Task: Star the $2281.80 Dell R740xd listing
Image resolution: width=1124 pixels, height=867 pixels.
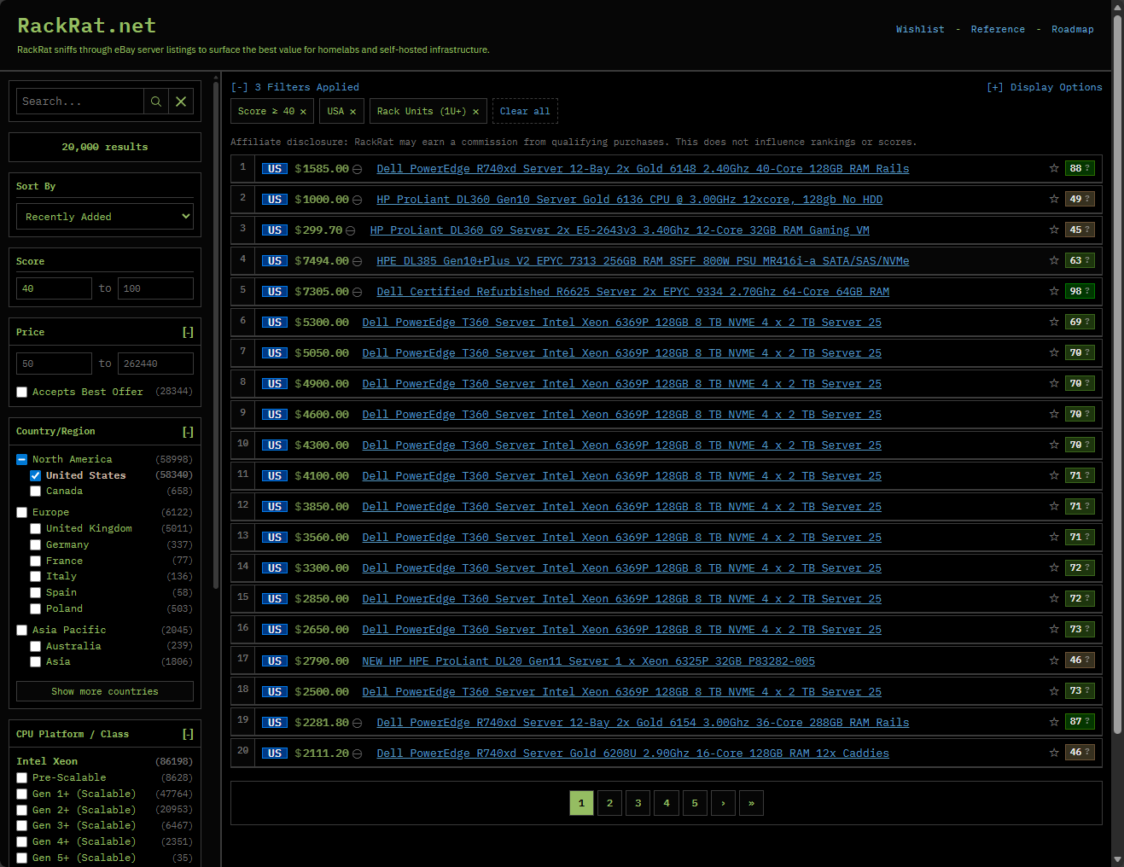Action: pyautogui.click(x=1054, y=721)
